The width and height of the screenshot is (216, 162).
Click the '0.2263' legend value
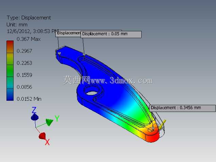24,63
